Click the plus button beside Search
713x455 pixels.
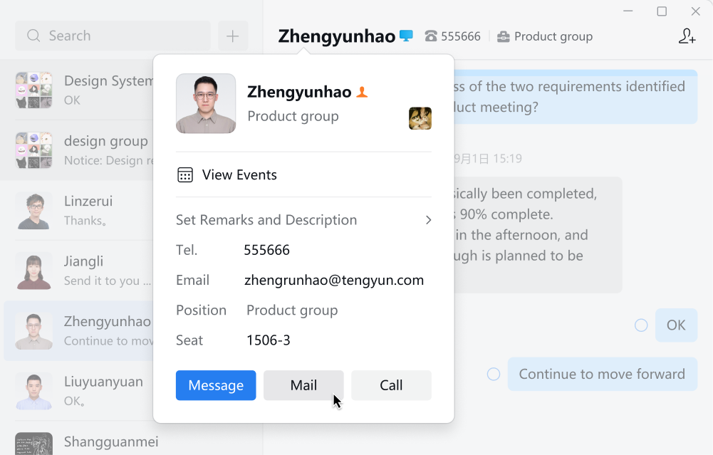point(233,36)
